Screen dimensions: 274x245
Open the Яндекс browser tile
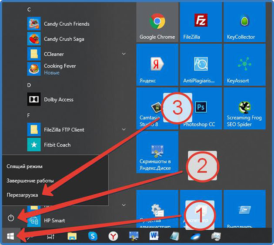click(x=157, y=65)
